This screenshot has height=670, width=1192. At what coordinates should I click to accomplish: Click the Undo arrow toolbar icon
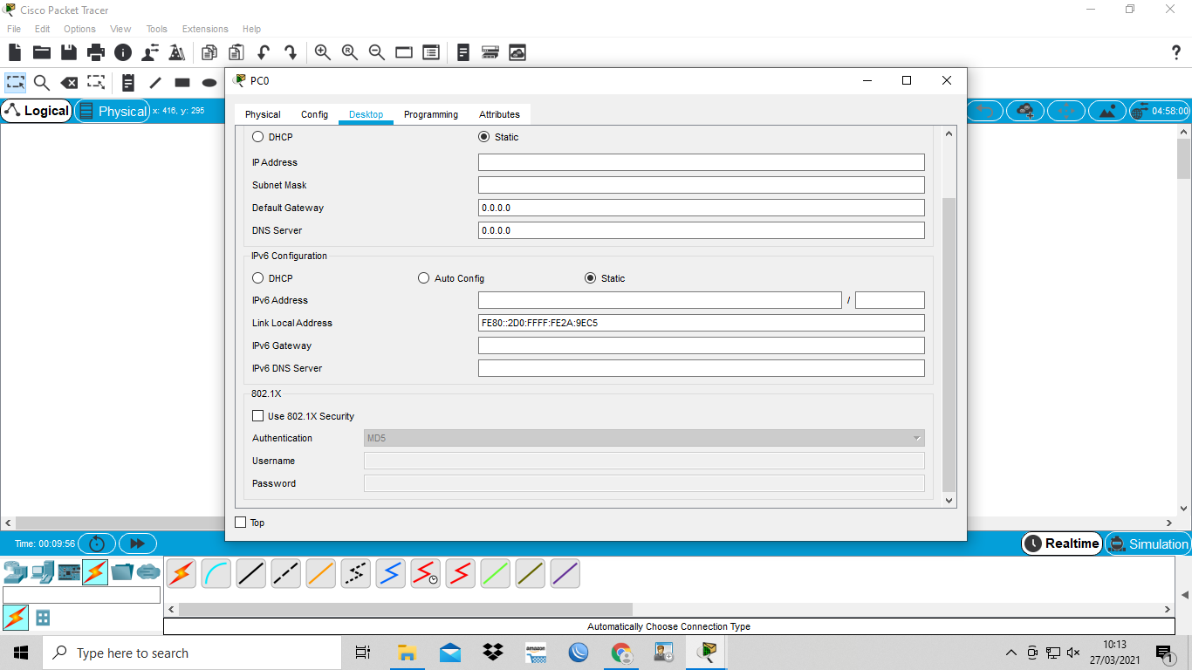click(263, 52)
